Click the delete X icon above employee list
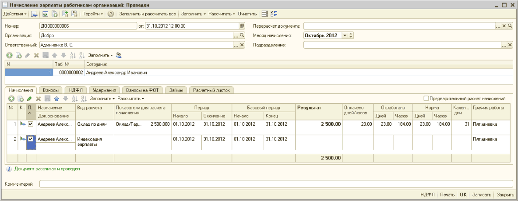The height and width of the screenshot is (201, 518). 37,56
